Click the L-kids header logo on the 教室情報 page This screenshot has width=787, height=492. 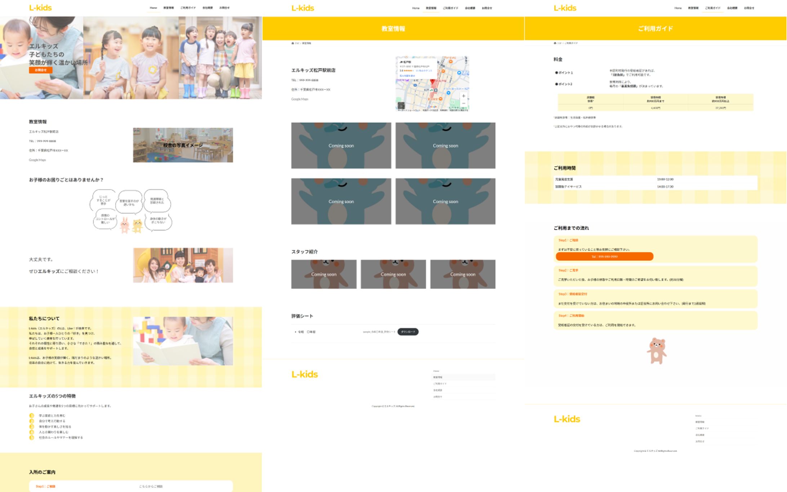(x=303, y=8)
